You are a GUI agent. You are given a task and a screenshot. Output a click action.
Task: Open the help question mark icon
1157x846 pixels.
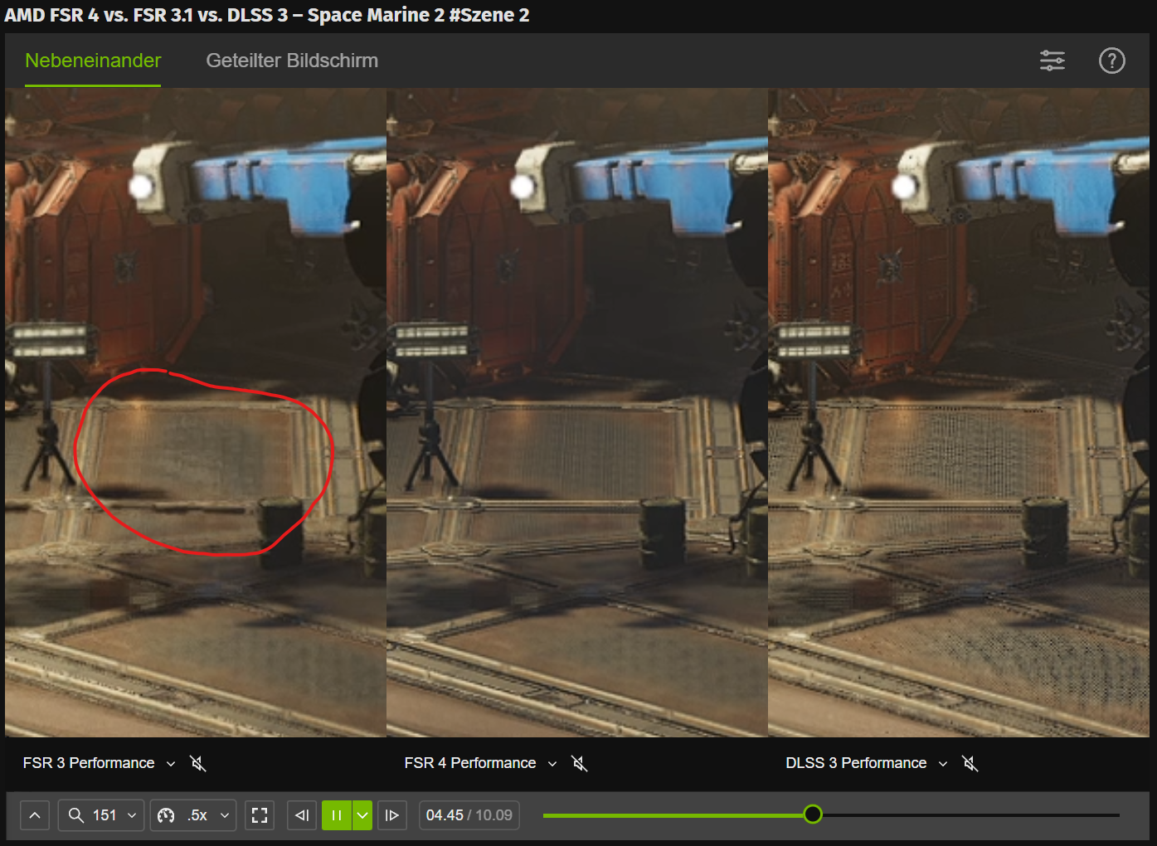point(1112,61)
